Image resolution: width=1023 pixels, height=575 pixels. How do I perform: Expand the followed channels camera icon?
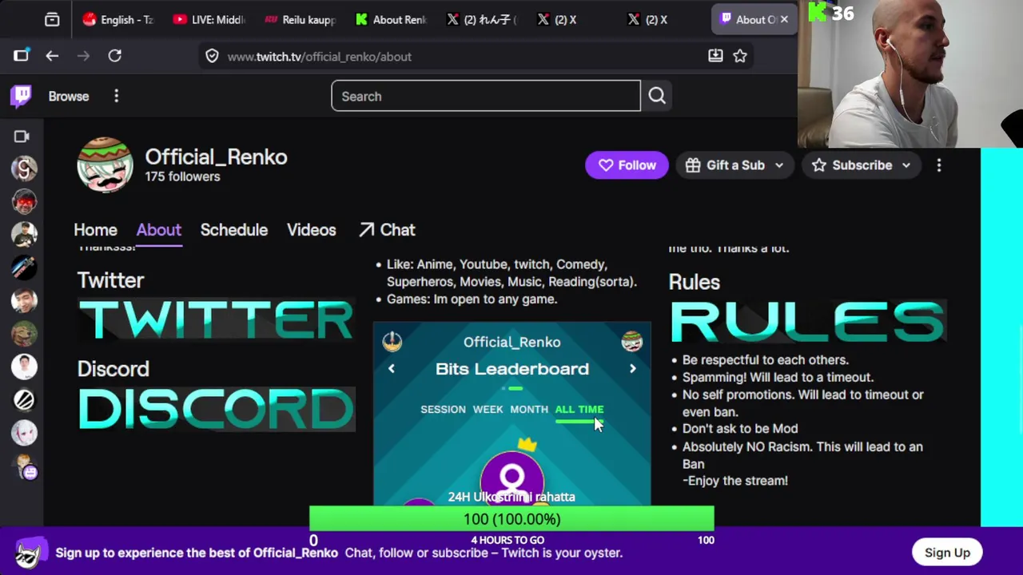tap(22, 137)
